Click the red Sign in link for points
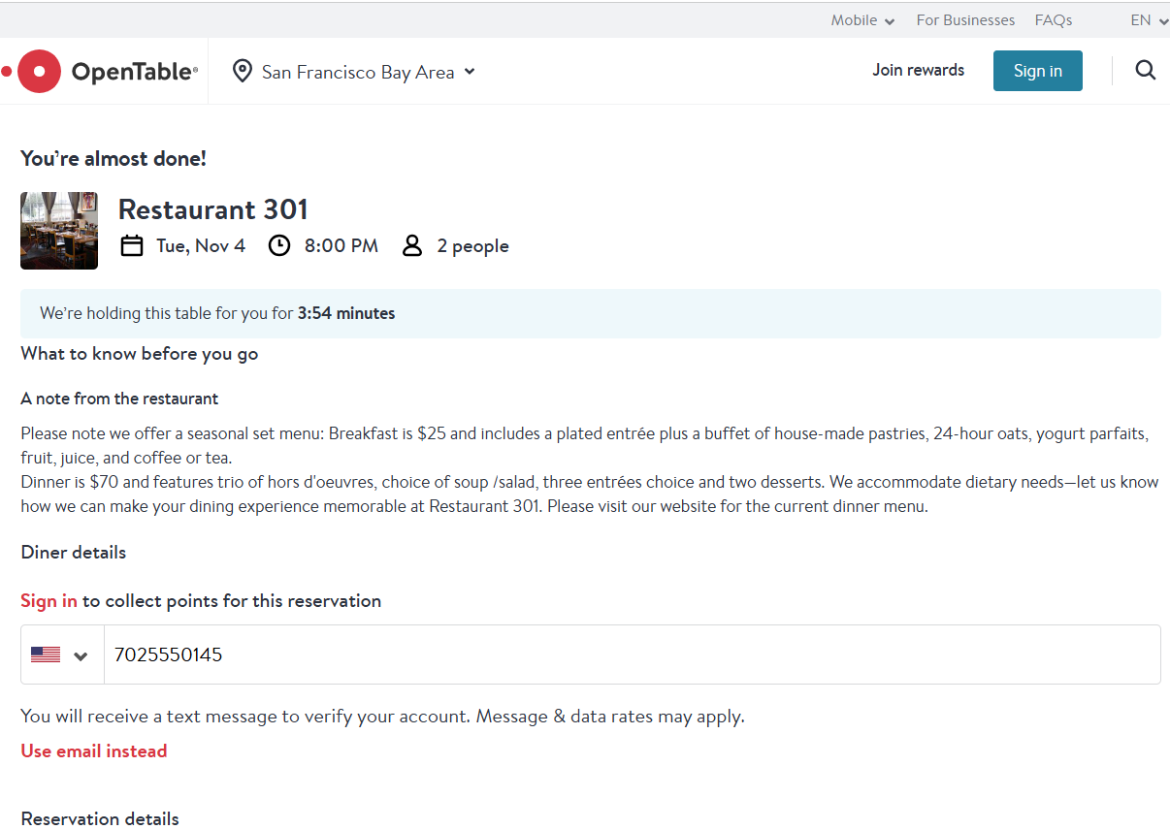The width and height of the screenshot is (1170, 830). click(x=49, y=601)
